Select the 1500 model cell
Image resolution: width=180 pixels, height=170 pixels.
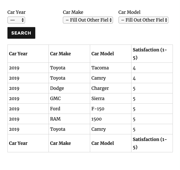tap(111, 119)
